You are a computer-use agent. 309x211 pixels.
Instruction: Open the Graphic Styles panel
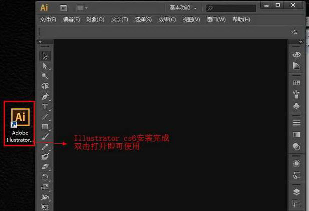pyautogui.click(x=296, y=175)
